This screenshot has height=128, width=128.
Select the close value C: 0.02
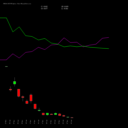[x=44, y=7]
